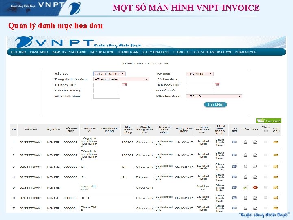Edit the row 5 draft invoice
The image size is (293, 220).
coord(245,187)
